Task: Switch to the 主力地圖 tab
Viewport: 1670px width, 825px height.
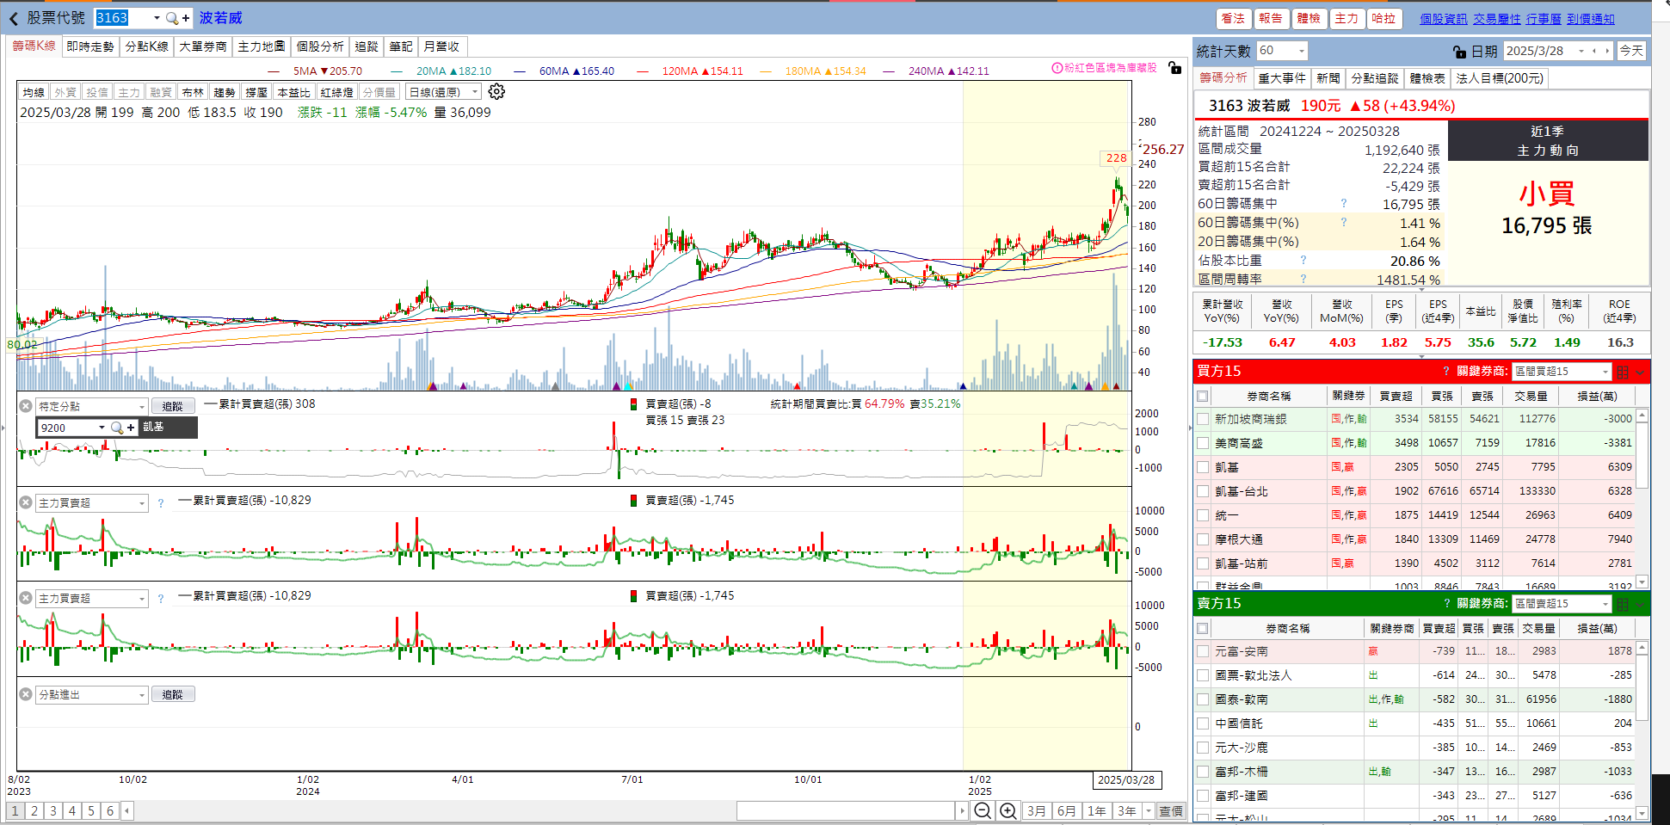Action: click(262, 46)
